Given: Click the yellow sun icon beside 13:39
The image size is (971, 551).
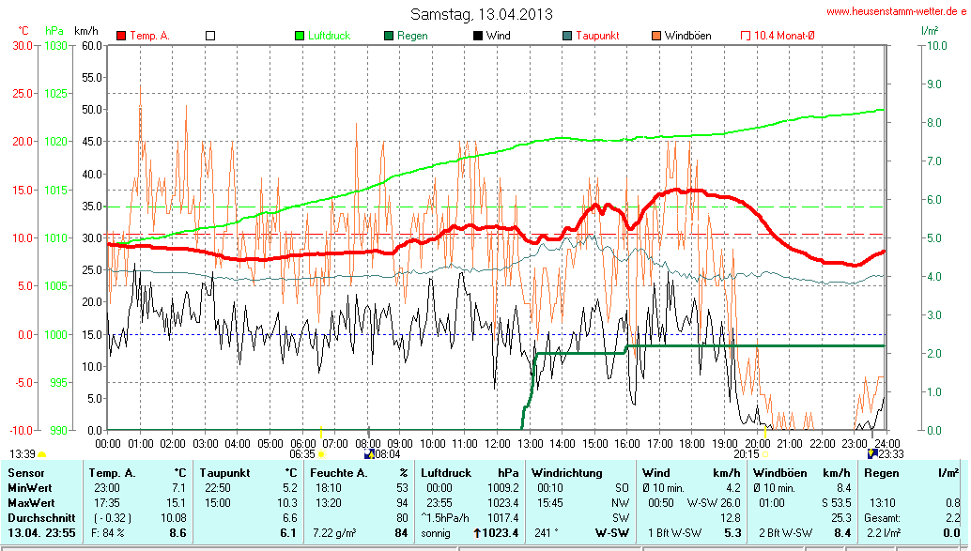Looking at the screenshot, I should click(x=41, y=454).
